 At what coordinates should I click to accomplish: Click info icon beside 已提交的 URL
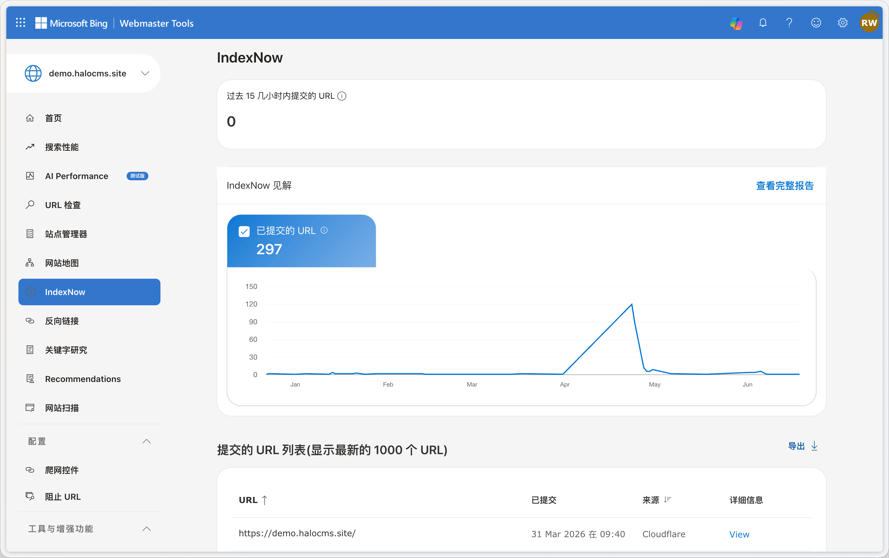click(324, 230)
